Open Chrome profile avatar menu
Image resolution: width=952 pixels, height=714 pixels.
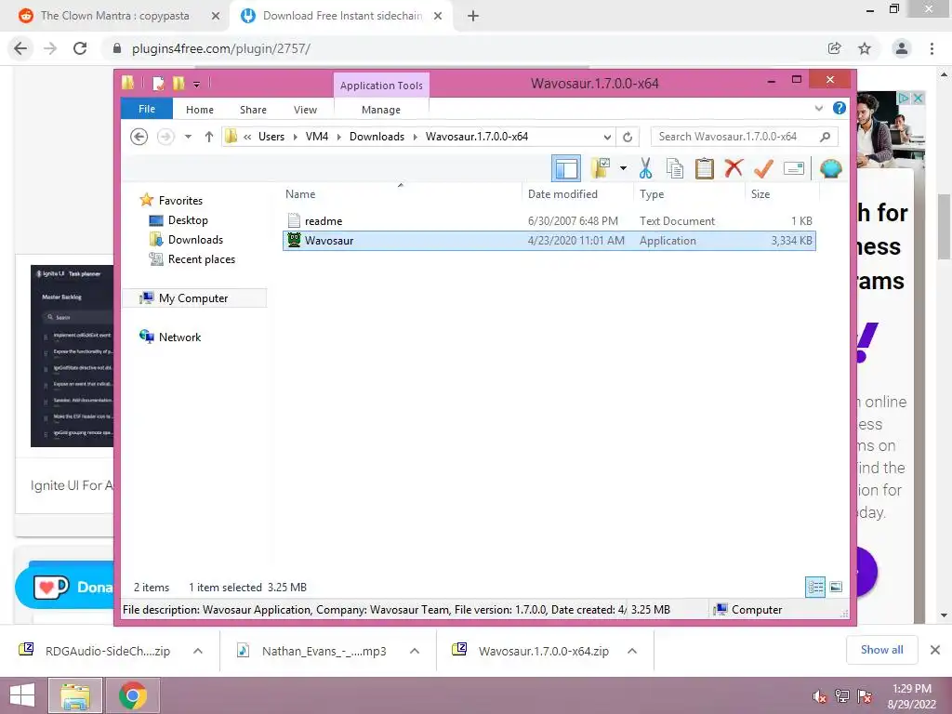pos(902,48)
